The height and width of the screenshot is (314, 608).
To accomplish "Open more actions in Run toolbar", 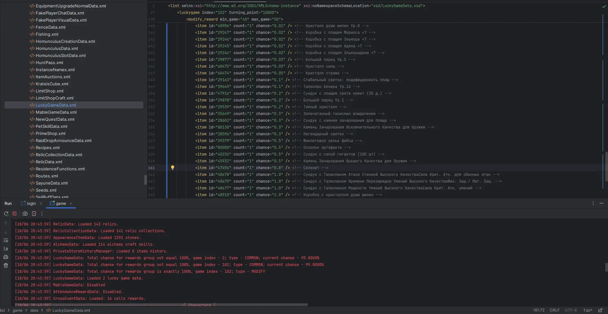I will coord(42,214).
